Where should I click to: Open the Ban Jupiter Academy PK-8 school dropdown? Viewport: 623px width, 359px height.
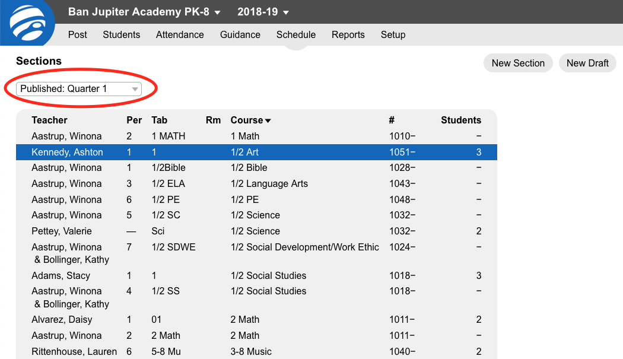click(x=144, y=12)
